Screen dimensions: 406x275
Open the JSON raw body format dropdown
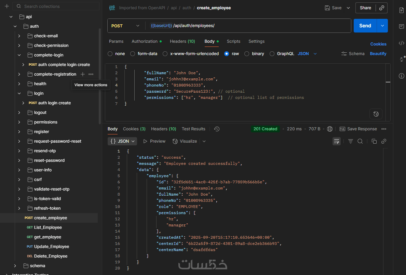click(x=307, y=54)
